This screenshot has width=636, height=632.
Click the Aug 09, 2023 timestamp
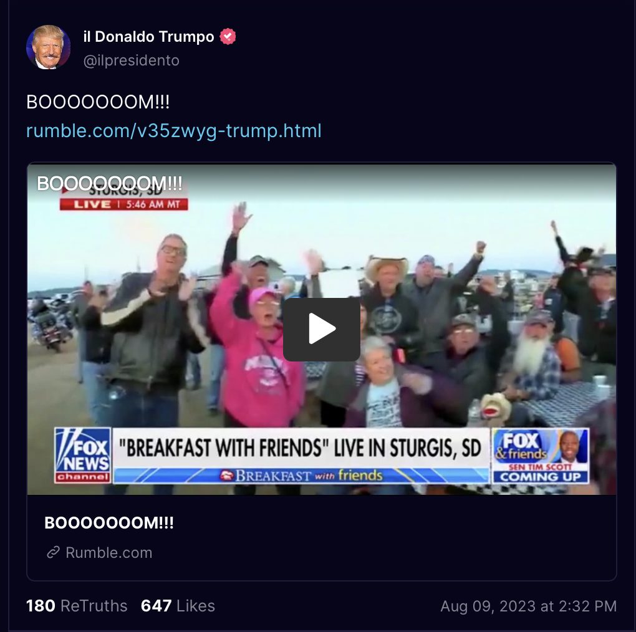click(529, 606)
